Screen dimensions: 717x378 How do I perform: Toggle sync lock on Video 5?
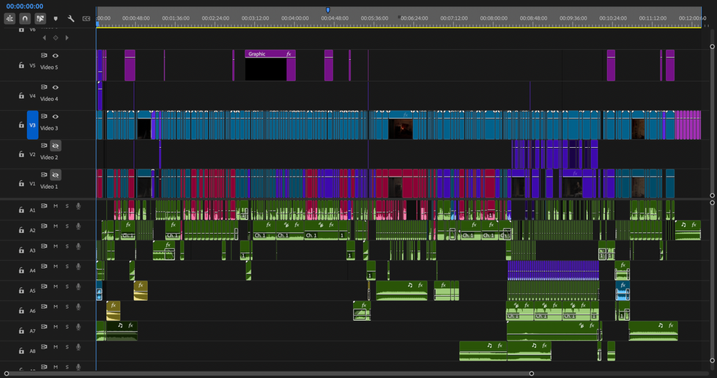tap(44, 56)
